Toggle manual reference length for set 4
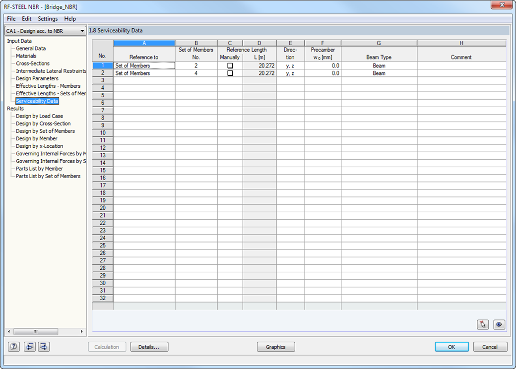 click(230, 73)
